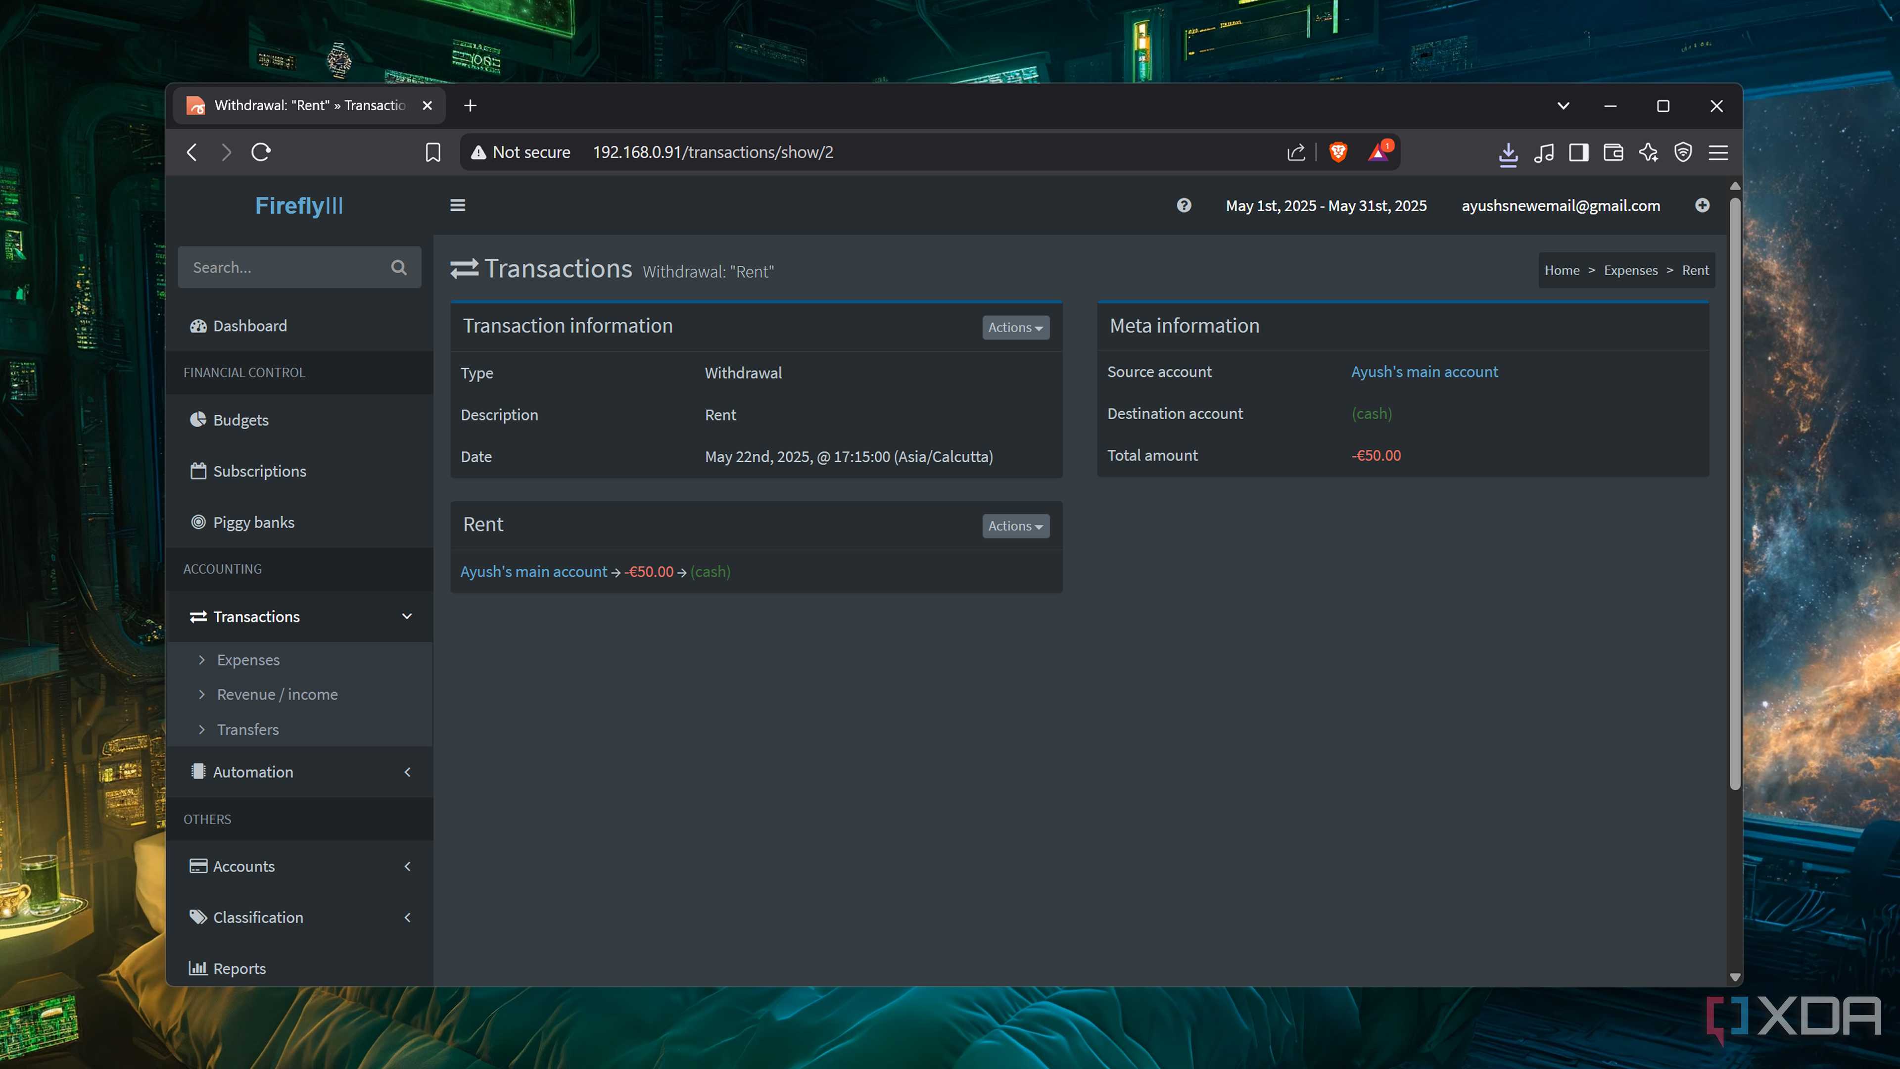Open Actions dropdown in Rent panel
The height and width of the screenshot is (1069, 1900).
(1016, 525)
